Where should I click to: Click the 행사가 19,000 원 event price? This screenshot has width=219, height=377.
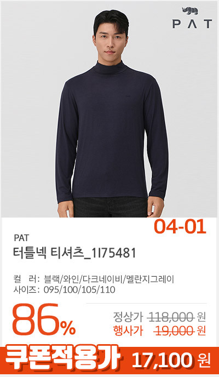click(x=159, y=331)
